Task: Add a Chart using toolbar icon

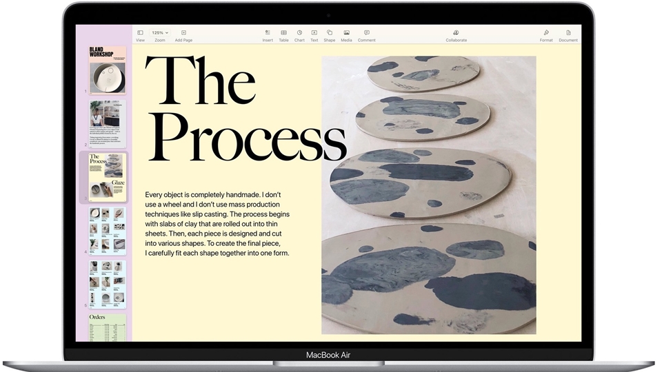Action: tap(299, 33)
